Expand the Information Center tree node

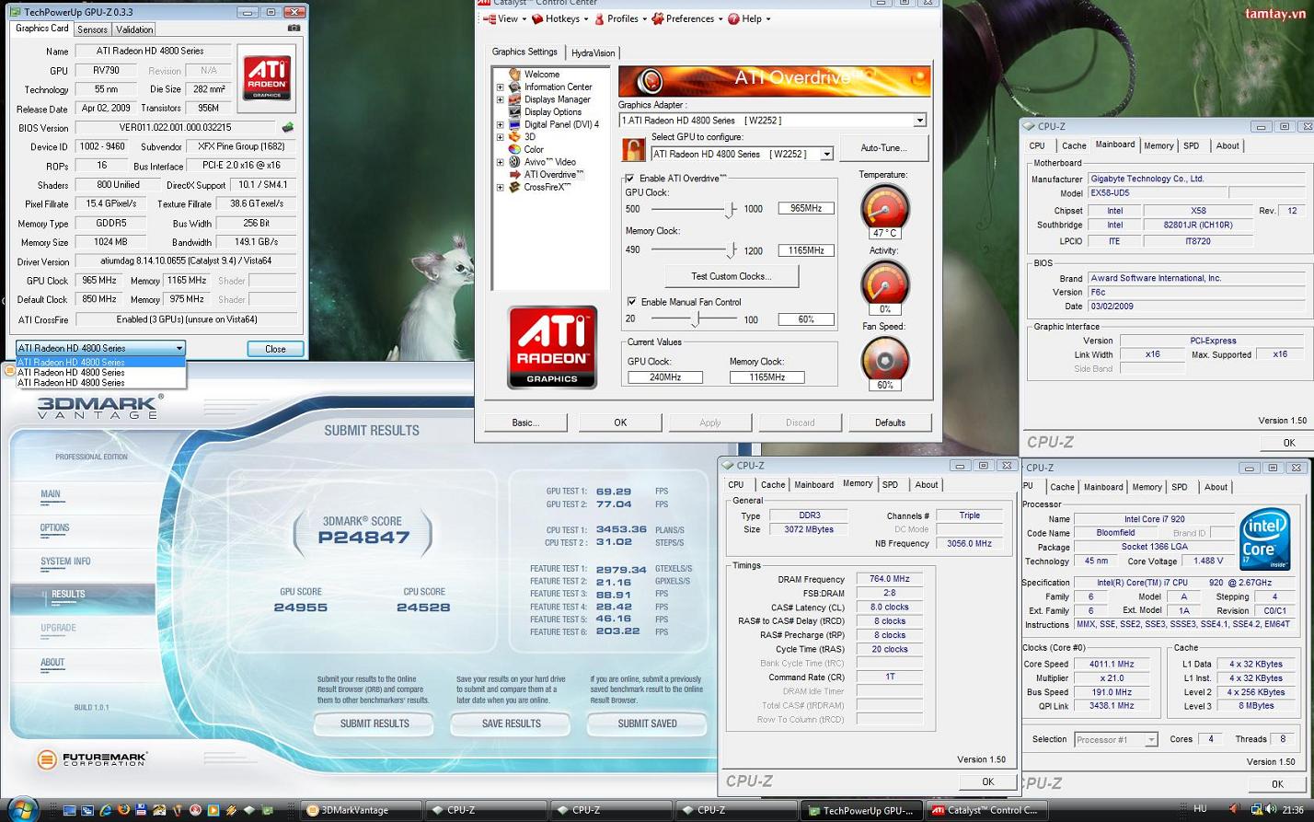point(500,87)
